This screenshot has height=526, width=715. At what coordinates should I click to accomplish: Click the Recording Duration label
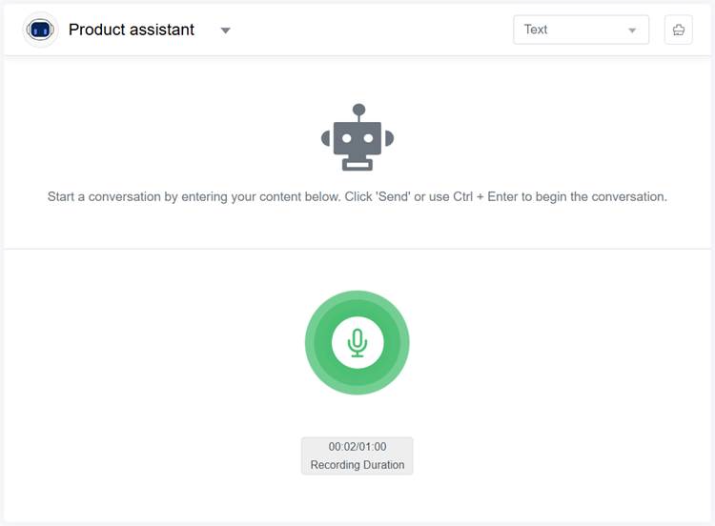pos(357,465)
